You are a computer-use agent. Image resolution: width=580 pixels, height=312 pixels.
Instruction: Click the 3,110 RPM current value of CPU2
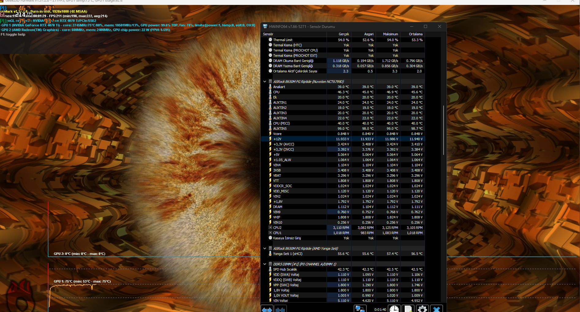tap(341, 228)
